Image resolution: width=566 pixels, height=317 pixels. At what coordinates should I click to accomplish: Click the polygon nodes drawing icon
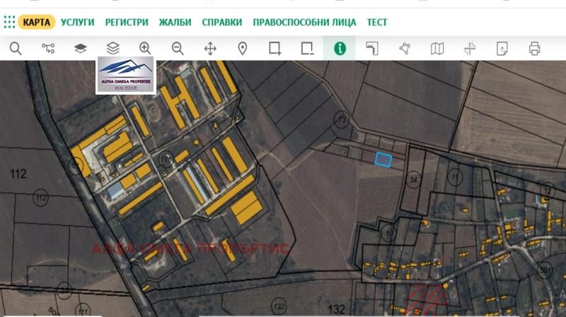[405, 48]
